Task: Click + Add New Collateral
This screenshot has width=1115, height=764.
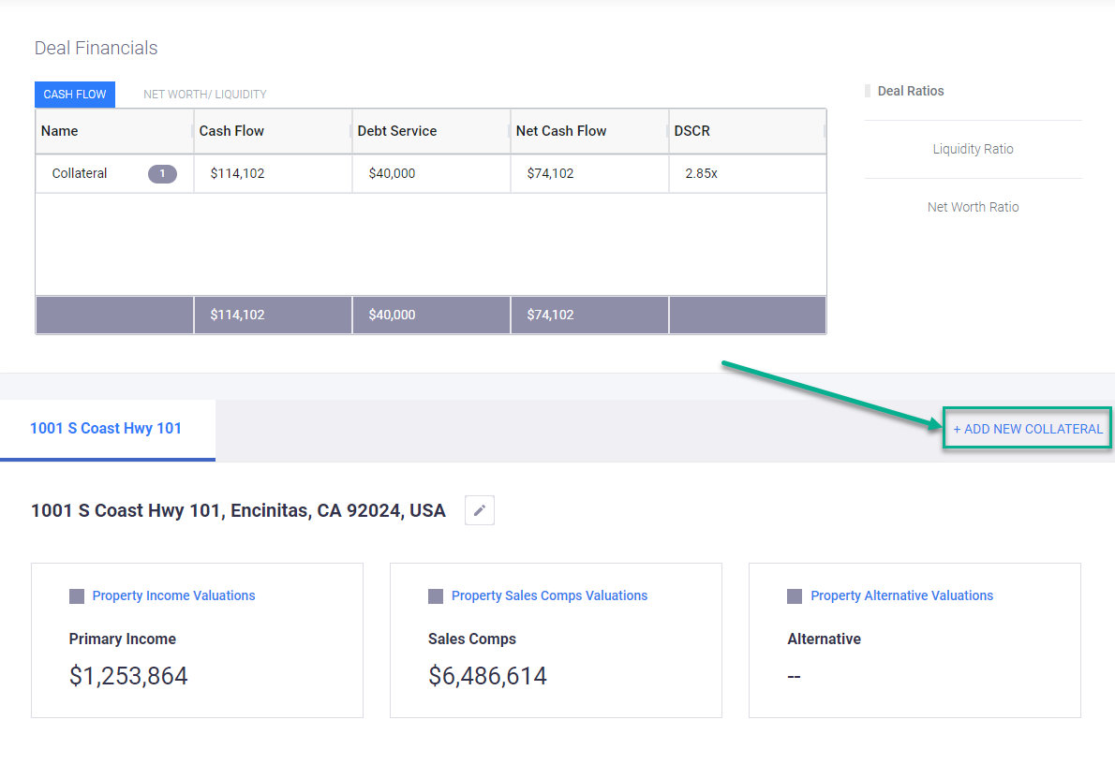Action: (1028, 429)
